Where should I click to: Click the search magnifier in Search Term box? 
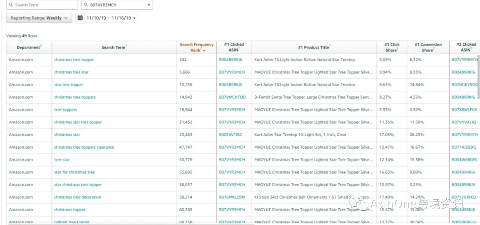tap(11, 5)
